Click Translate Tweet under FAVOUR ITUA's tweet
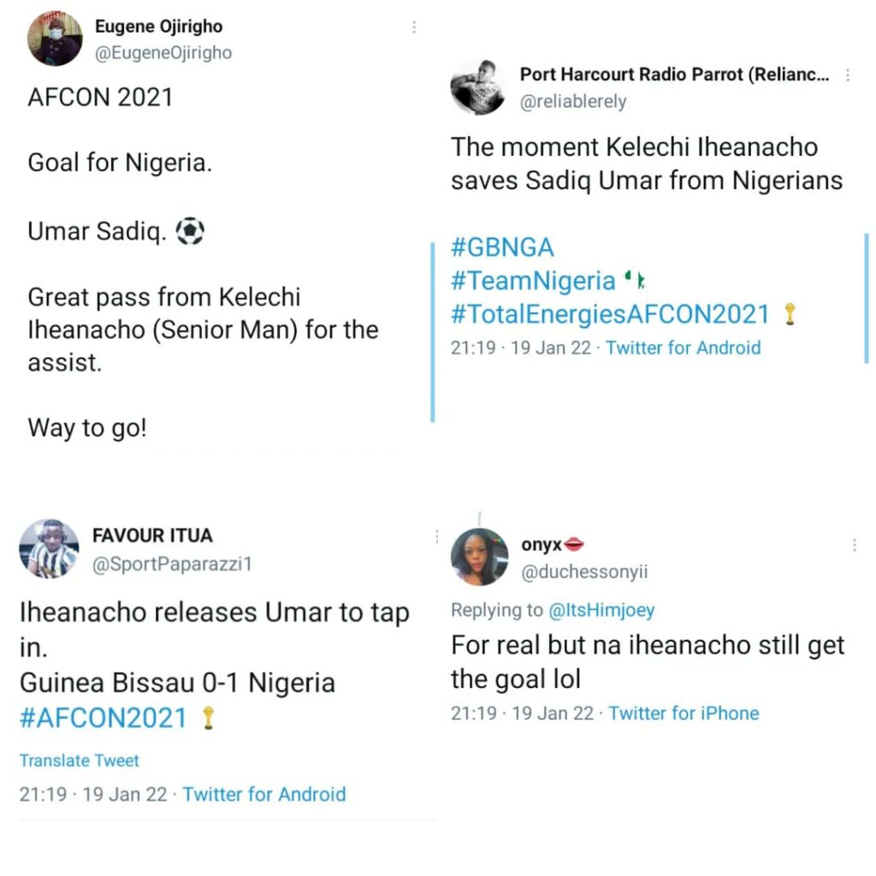Screen dimensions: 876x876 click(x=79, y=761)
